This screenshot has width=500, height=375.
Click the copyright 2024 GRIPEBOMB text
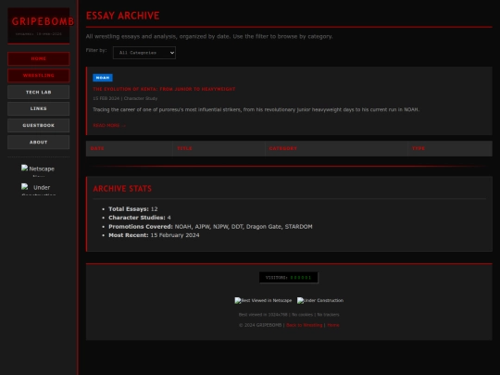tap(260, 325)
